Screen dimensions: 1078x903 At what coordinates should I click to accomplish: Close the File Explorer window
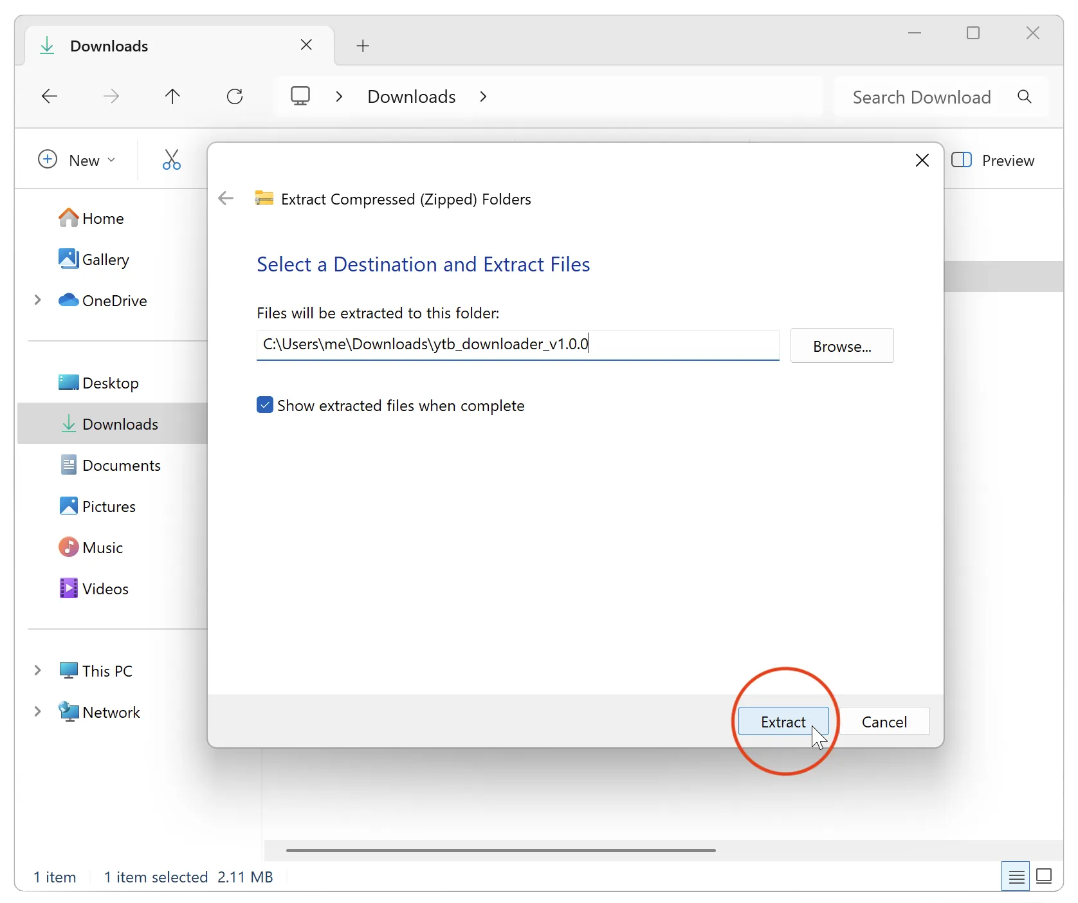(x=1033, y=33)
